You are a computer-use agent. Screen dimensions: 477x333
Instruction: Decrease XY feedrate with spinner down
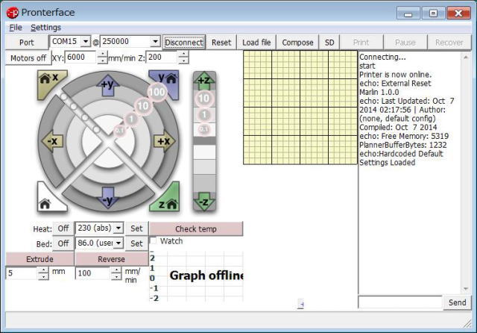(x=103, y=60)
